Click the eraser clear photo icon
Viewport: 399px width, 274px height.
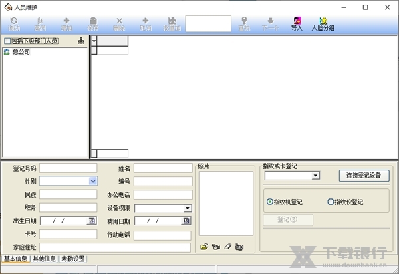pos(227,247)
